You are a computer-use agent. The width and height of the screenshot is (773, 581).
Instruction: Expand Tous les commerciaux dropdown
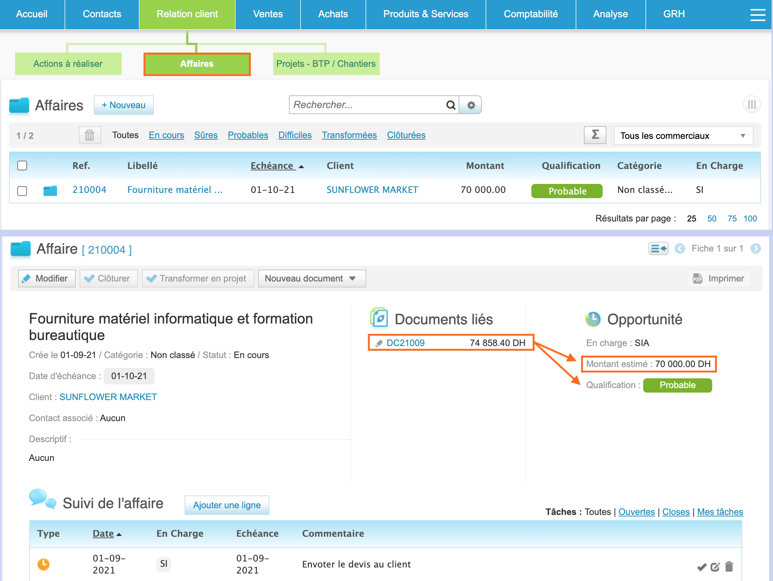tap(683, 136)
